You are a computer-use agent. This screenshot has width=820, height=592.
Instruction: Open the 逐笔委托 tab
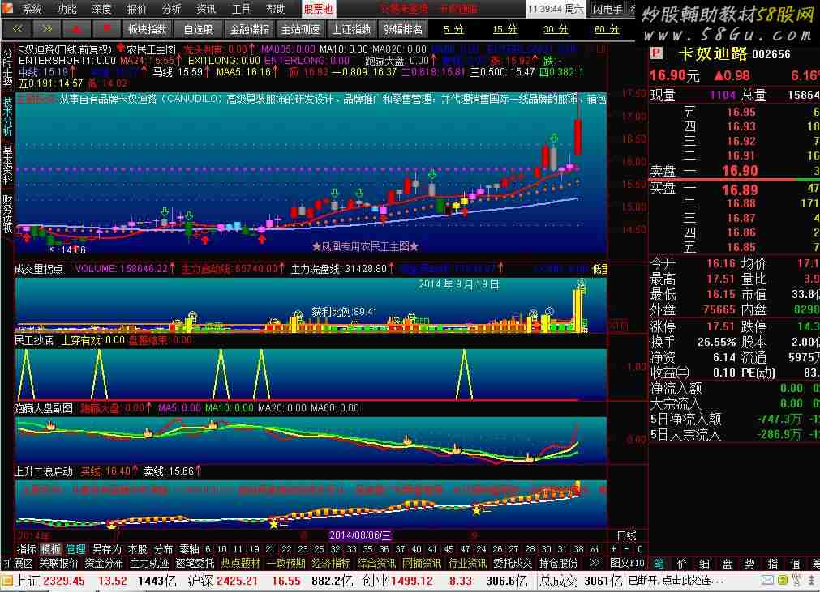[x=195, y=564]
